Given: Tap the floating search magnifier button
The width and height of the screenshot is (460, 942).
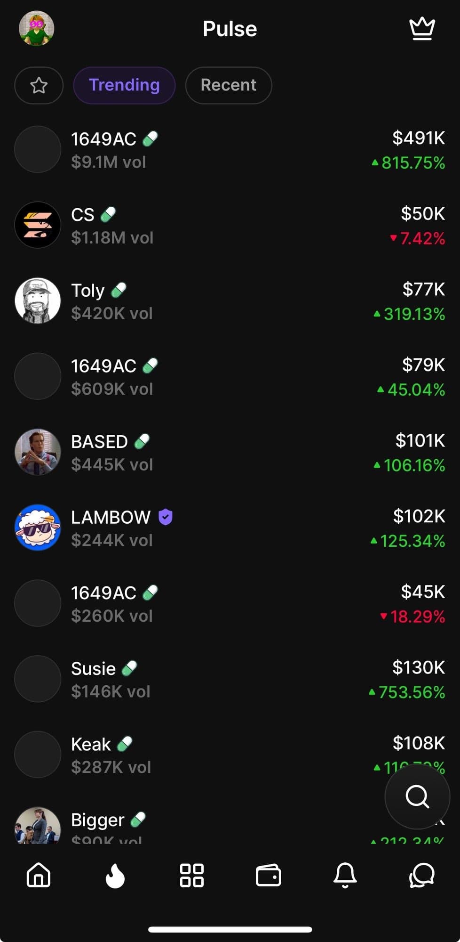Looking at the screenshot, I should coord(417,796).
